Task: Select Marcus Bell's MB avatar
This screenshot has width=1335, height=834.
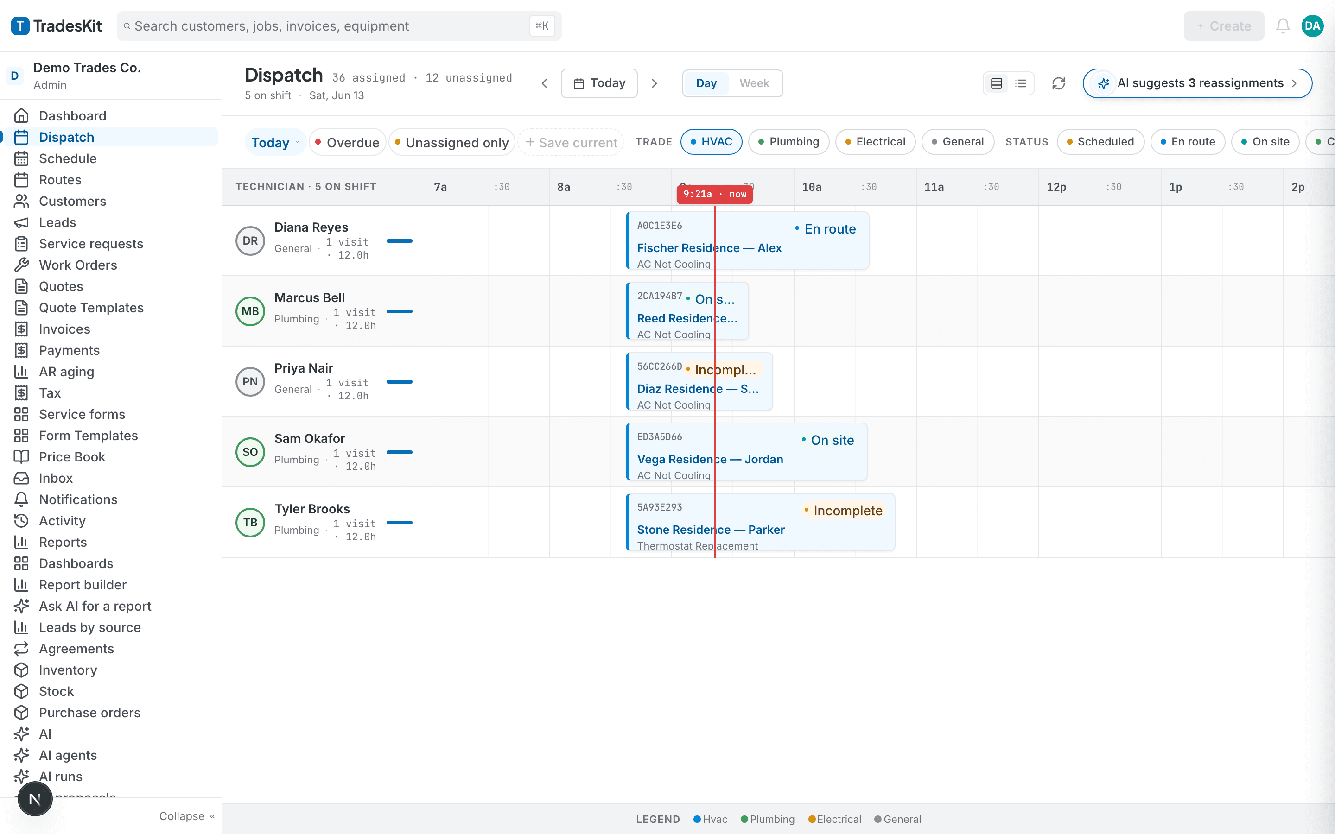Action: click(250, 311)
